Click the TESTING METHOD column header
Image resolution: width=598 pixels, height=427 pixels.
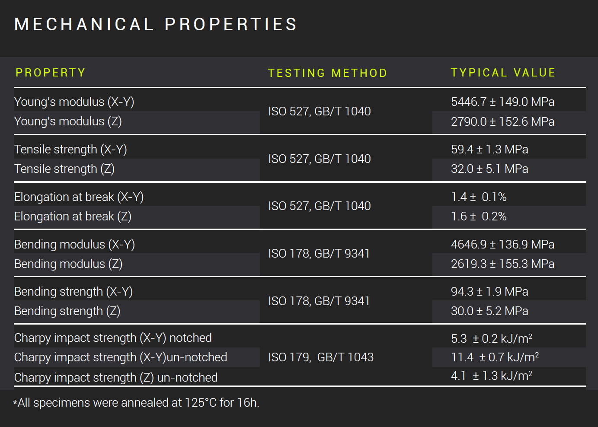pos(327,73)
